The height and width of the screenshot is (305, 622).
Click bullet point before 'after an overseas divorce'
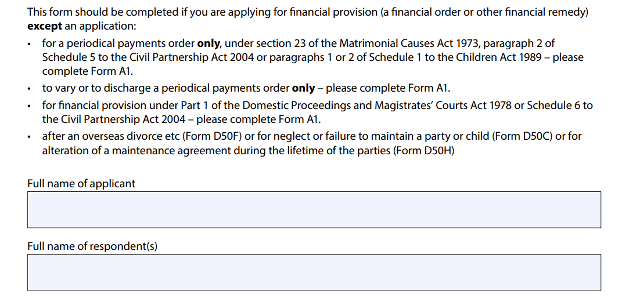29,137
